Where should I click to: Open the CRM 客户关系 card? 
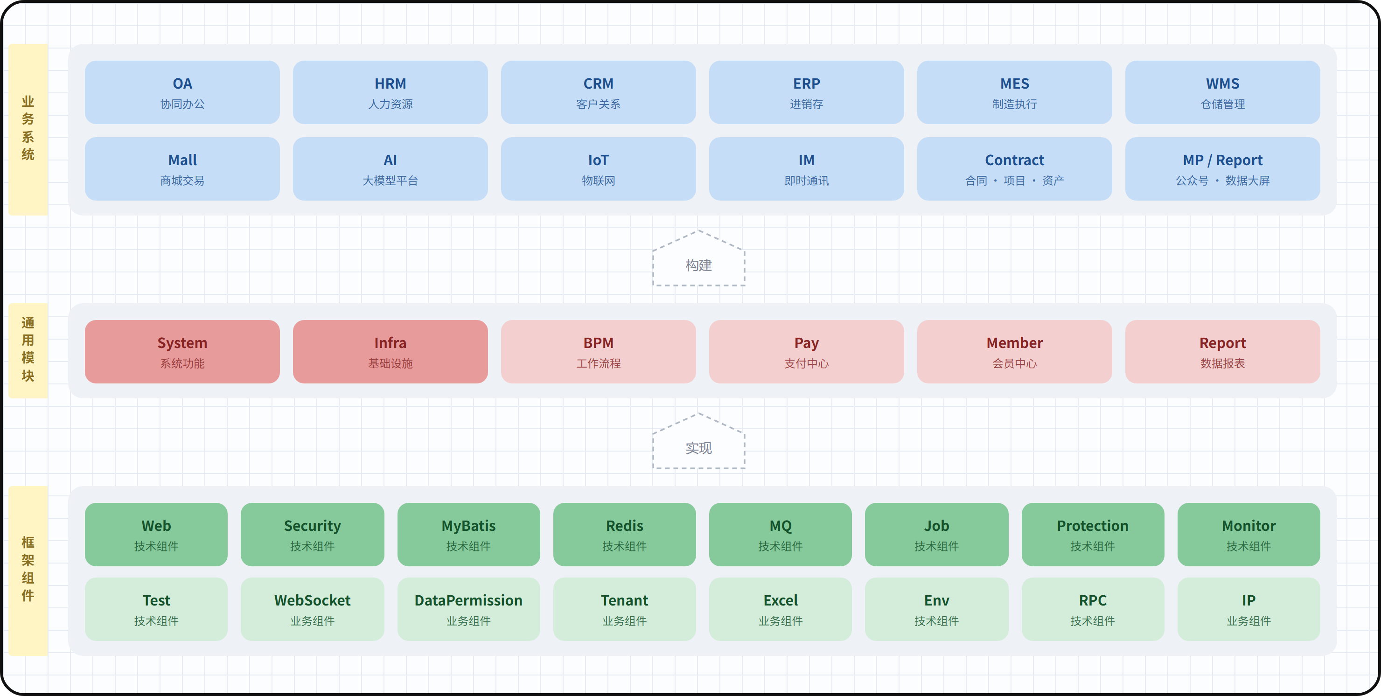point(598,92)
